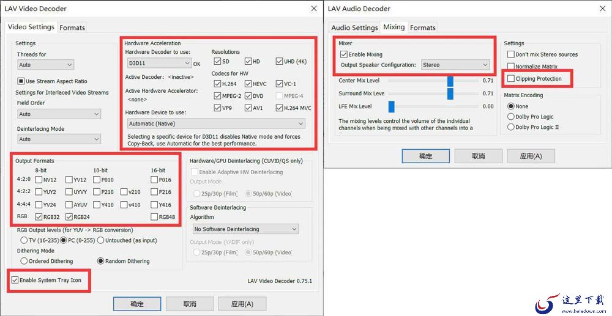Enable the P016 16-bit output format
This screenshot has height=316, width=612.
click(x=154, y=180)
